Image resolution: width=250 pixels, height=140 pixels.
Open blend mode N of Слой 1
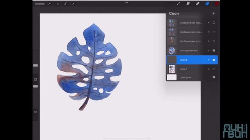[209, 69]
